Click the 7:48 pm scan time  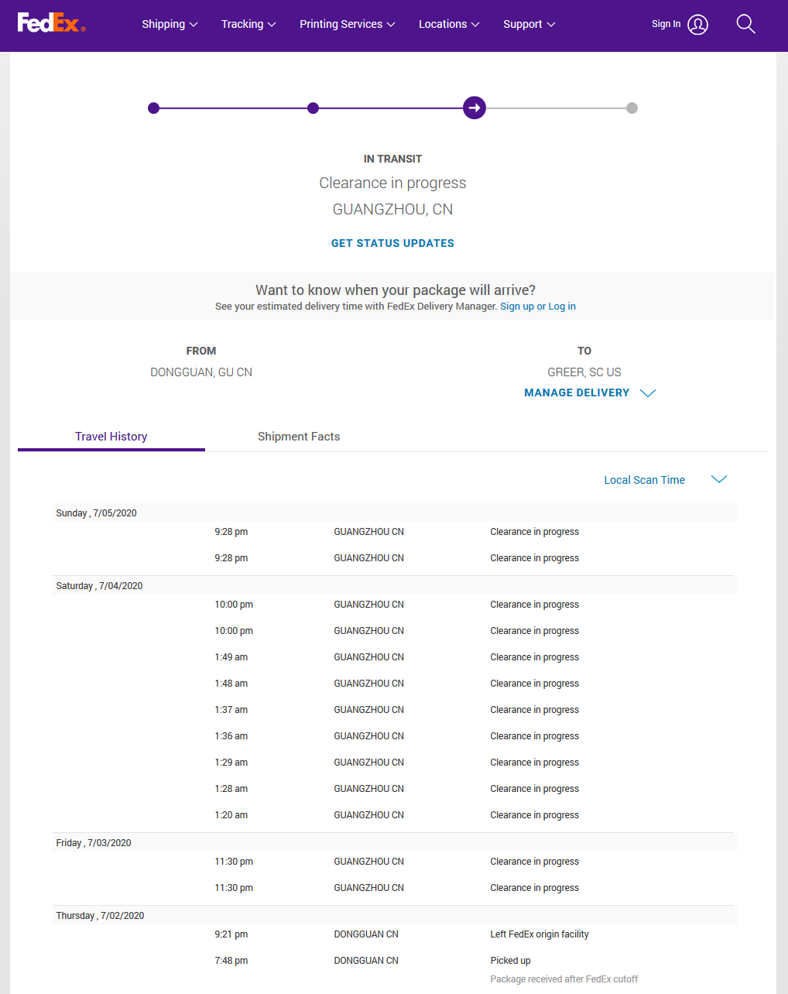click(231, 961)
